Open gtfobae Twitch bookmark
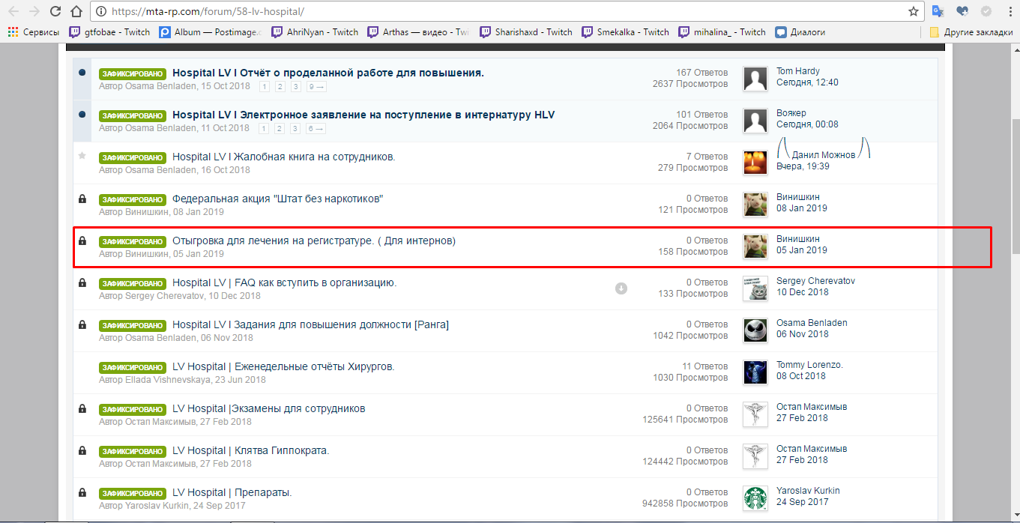The width and height of the screenshot is (1020, 523). 109,32
